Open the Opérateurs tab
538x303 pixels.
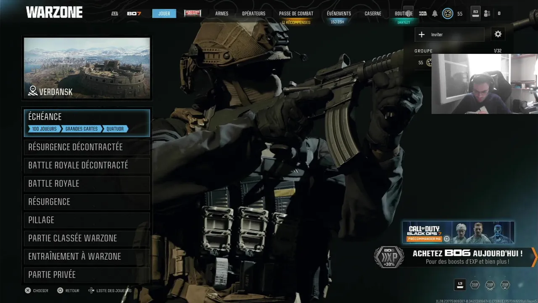click(x=253, y=13)
